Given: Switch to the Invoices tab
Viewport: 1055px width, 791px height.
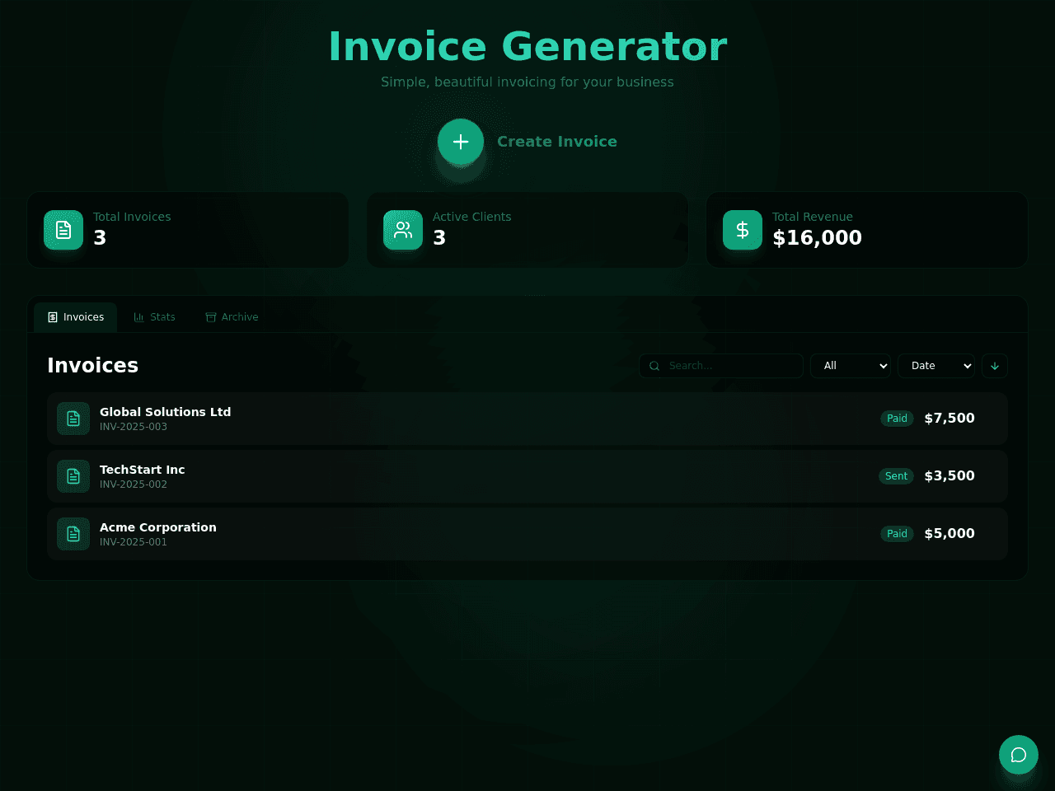Looking at the screenshot, I should pos(76,317).
